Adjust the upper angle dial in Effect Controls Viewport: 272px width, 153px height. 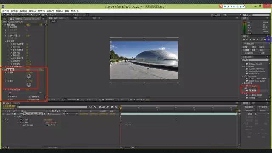coord(29,76)
